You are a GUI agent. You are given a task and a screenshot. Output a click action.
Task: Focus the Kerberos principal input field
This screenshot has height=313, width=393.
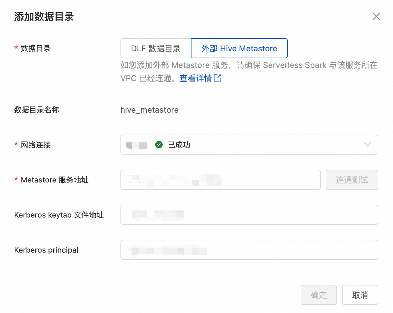click(249, 250)
